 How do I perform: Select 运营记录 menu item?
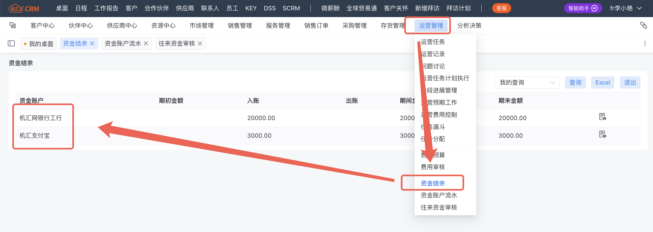[x=433, y=54]
